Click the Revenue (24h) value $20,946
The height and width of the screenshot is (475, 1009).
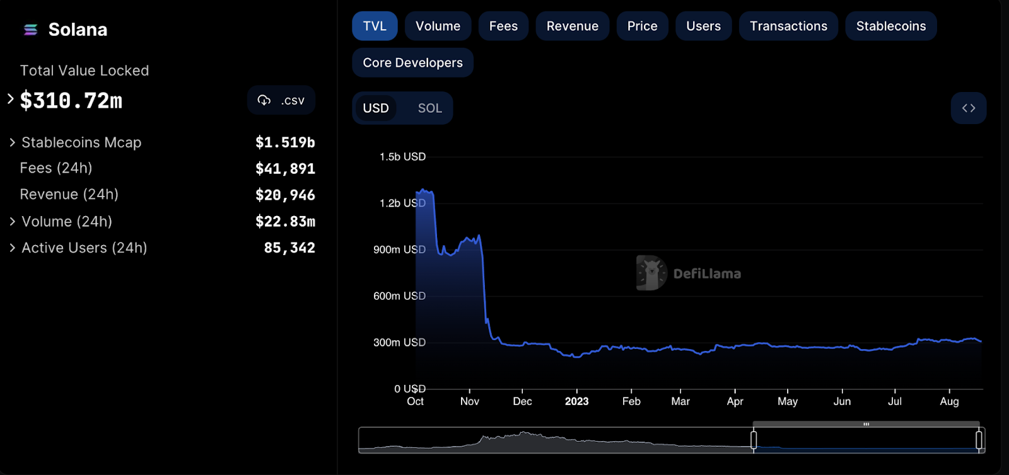[x=285, y=195]
